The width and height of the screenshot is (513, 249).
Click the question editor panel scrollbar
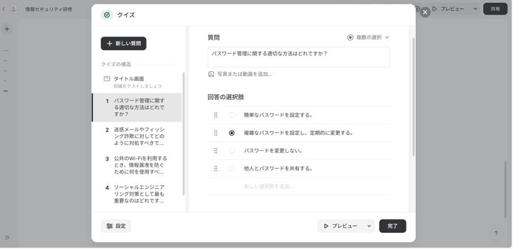click(x=413, y=97)
